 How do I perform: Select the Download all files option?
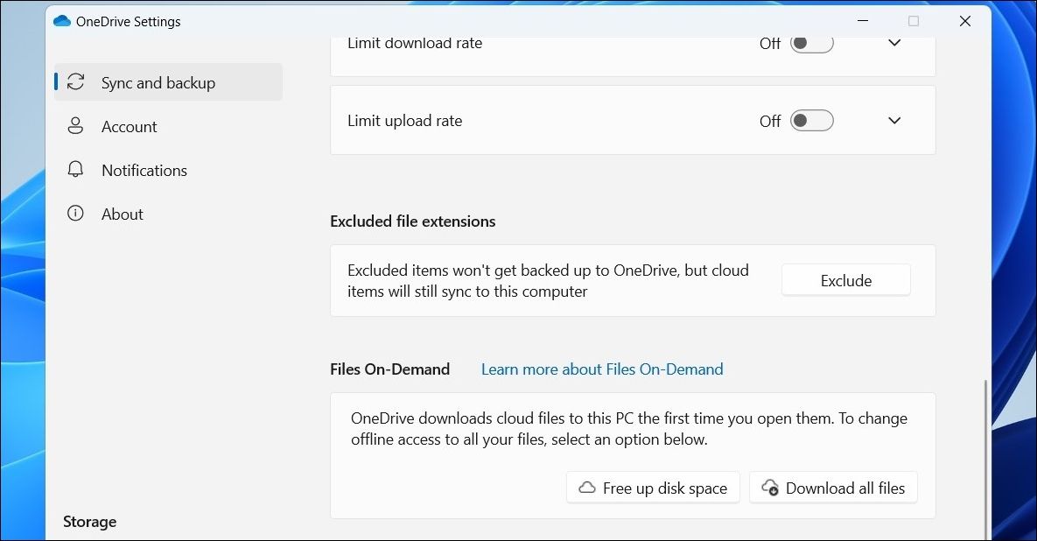point(833,488)
